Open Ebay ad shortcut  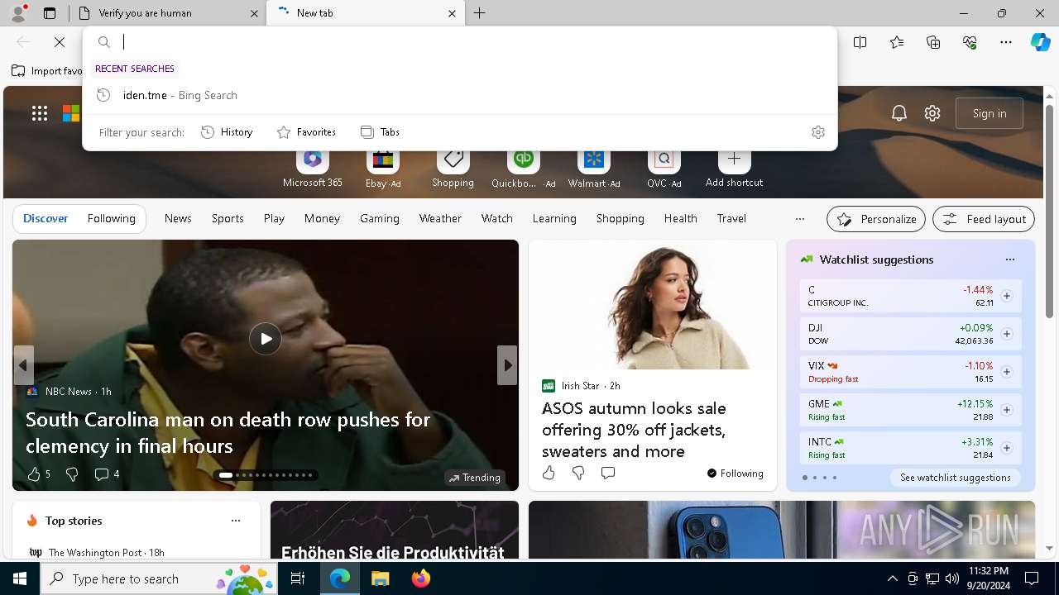point(383,169)
